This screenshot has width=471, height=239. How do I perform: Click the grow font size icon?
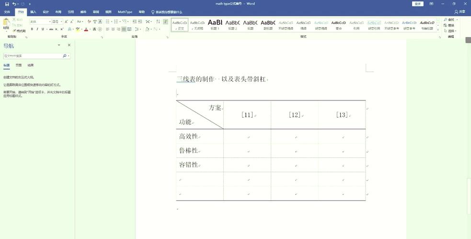click(67, 22)
